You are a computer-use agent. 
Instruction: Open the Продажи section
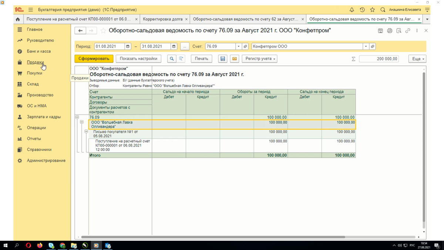(35, 62)
